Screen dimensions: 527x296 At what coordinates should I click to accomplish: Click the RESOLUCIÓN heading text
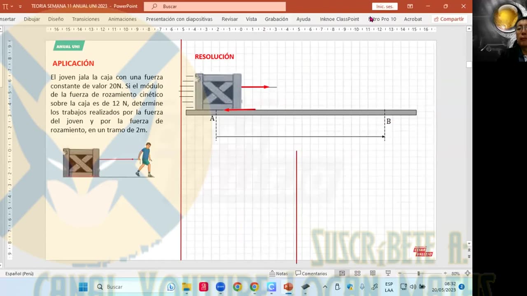tap(214, 57)
